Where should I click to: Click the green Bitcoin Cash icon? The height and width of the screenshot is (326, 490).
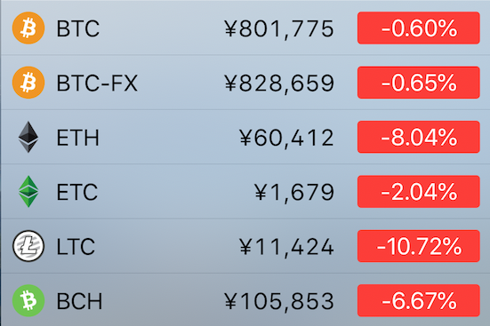point(28,300)
